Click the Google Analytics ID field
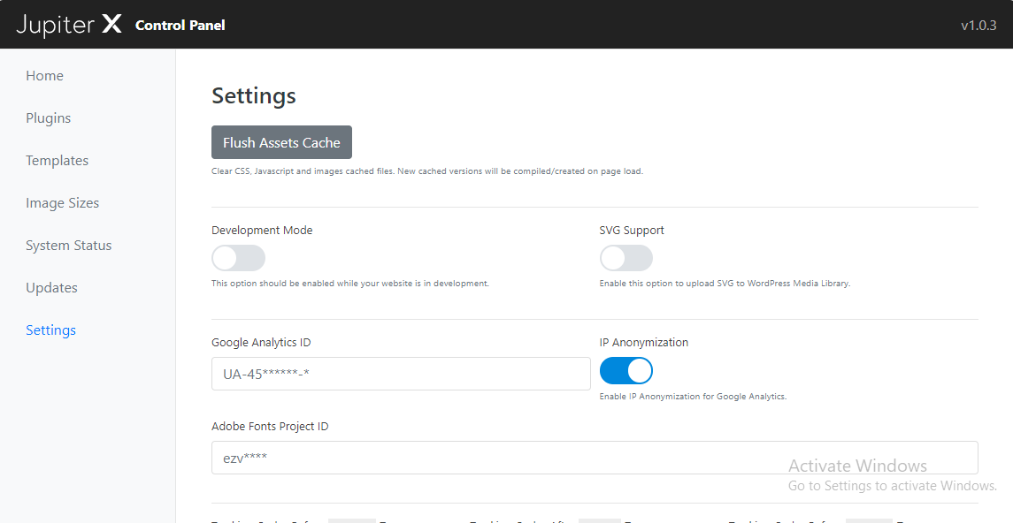The height and width of the screenshot is (523, 1013). 400,374
